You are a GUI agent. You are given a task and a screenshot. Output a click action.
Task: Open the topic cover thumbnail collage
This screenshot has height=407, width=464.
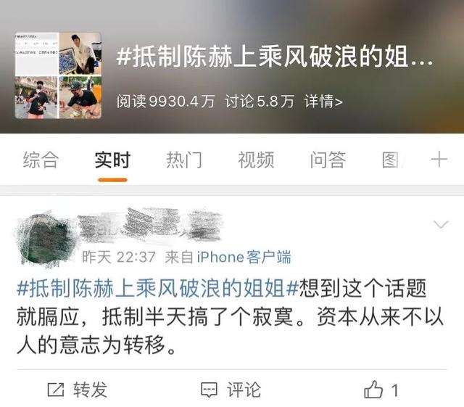coord(58,75)
